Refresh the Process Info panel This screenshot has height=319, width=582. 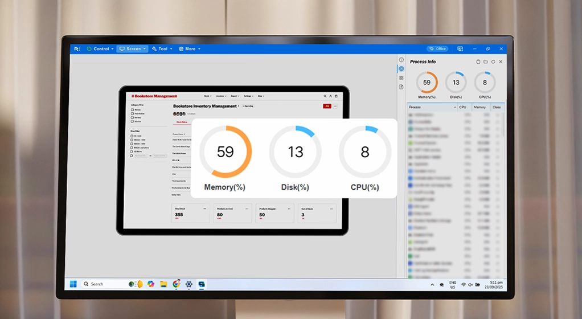[493, 62]
